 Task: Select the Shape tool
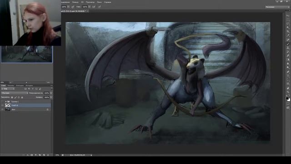pyautogui.click(x=288, y=84)
